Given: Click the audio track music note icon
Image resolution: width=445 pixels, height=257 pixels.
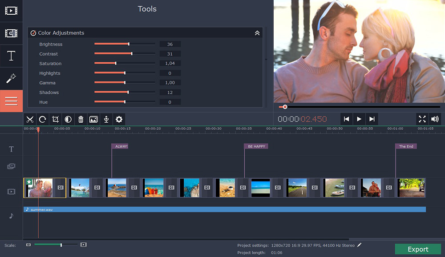Looking at the screenshot, I should pyautogui.click(x=11, y=216).
